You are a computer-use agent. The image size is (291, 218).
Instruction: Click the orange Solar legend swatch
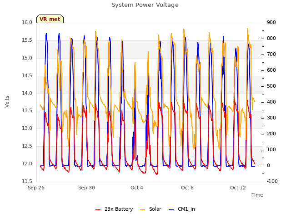(142, 210)
